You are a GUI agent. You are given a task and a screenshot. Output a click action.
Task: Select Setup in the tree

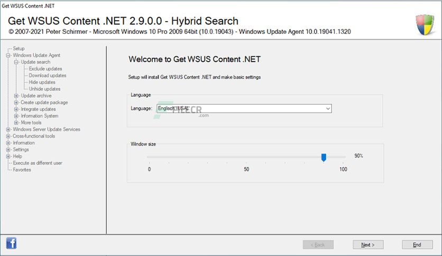click(x=19, y=49)
